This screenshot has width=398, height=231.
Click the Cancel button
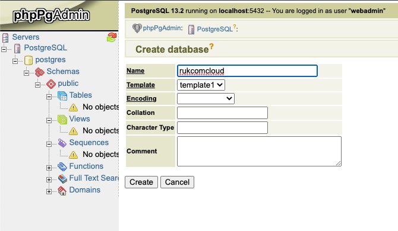[177, 182]
